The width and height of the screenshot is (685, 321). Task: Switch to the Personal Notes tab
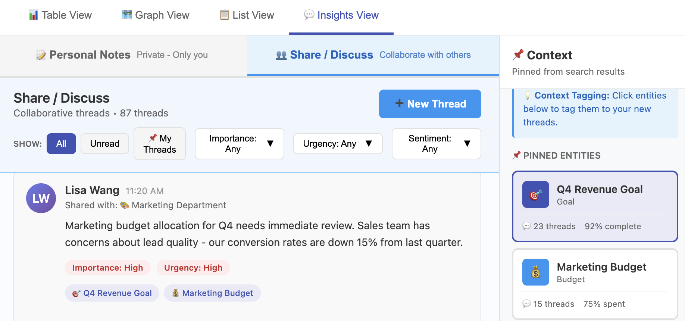click(x=123, y=55)
